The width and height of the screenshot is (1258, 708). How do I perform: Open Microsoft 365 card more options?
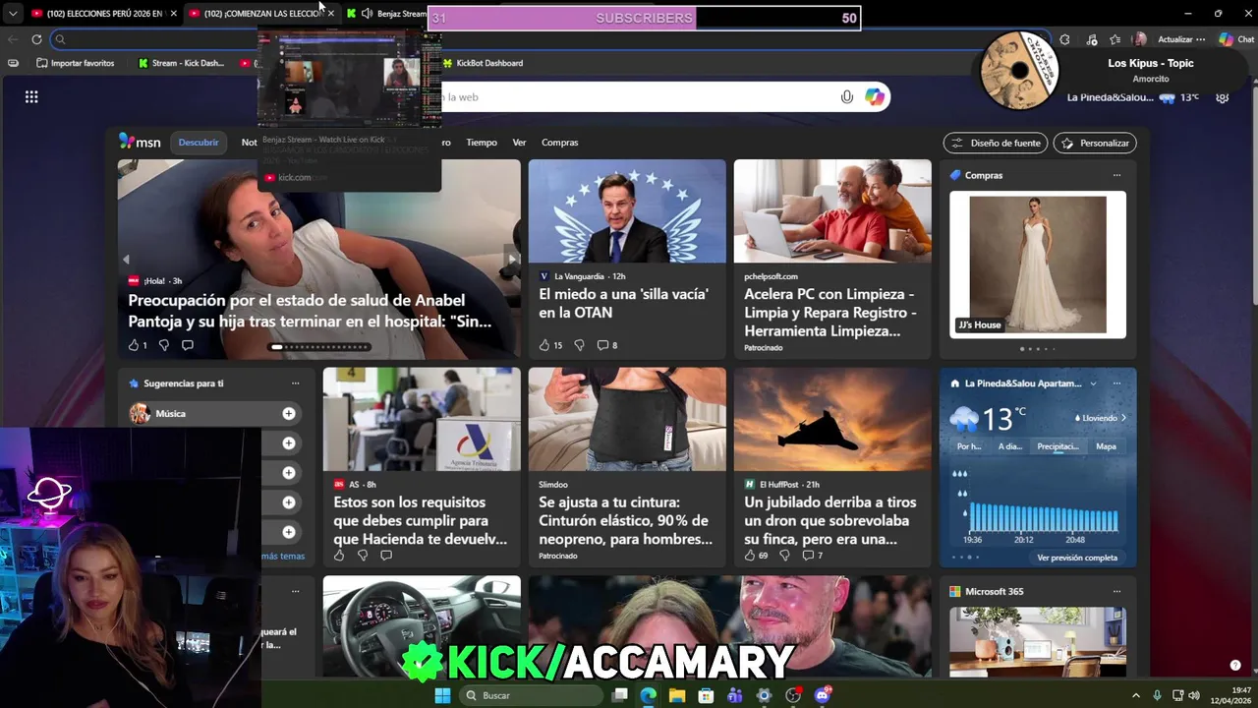point(1116,592)
